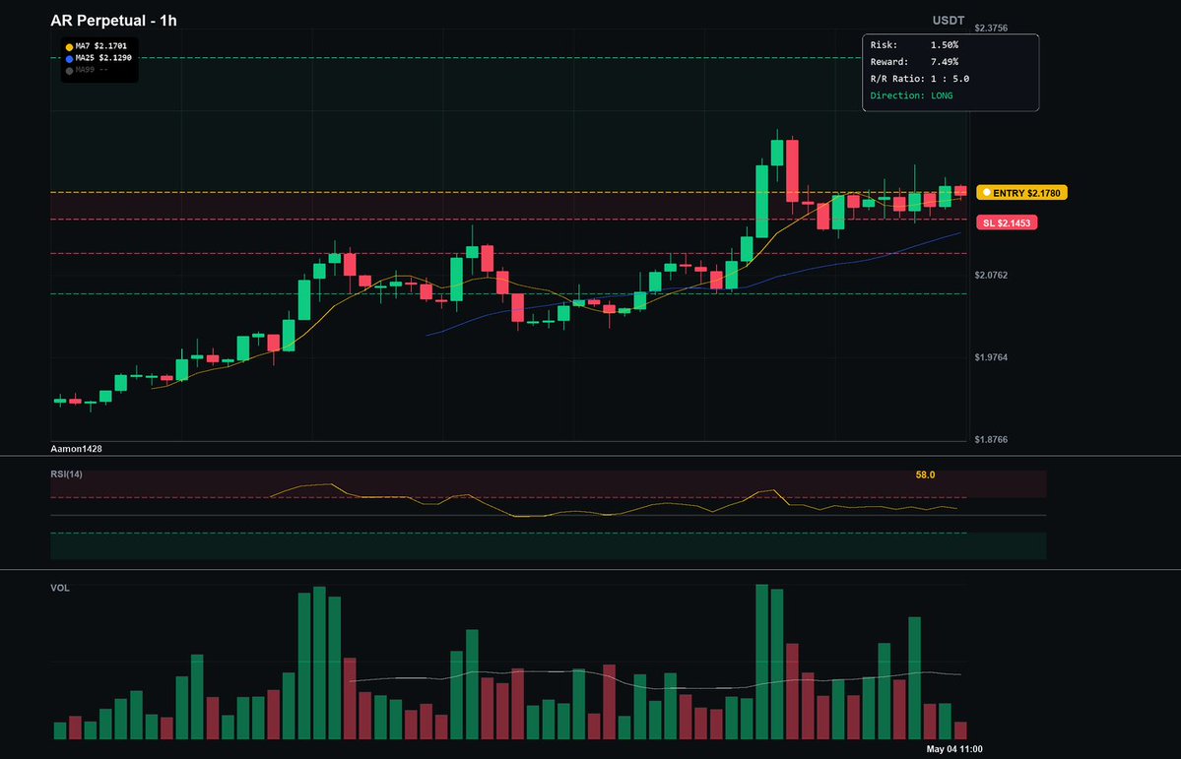Click the ENTRY $2.1780 price tag
Screen dimensions: 1181x759
click(x=1021, y=193)
